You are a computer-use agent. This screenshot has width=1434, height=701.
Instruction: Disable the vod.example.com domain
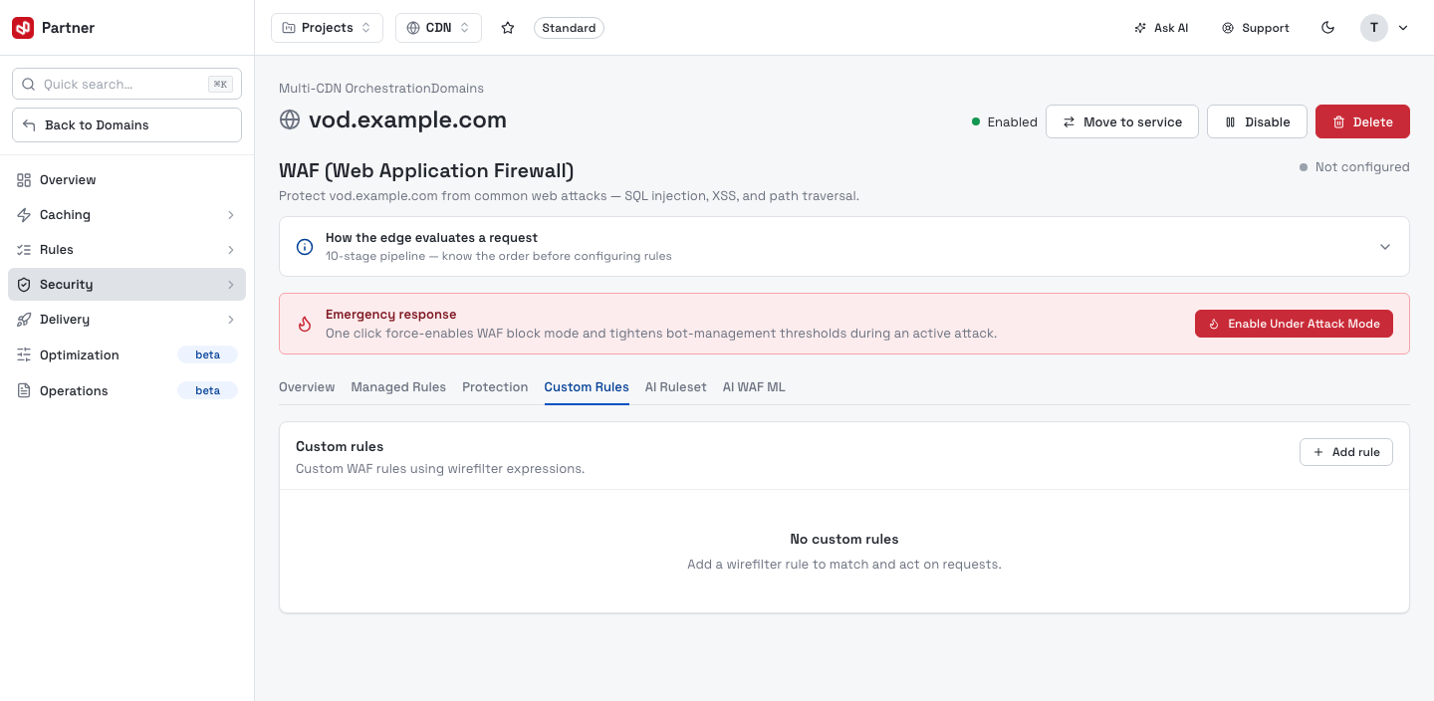1257,121
